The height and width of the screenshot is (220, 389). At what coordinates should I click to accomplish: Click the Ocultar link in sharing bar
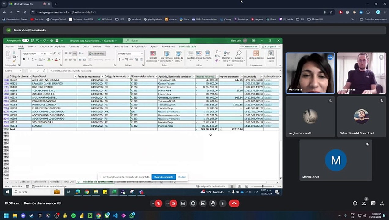click(182, 177)
